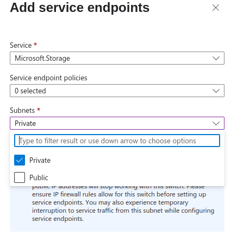Select the Private option label in list
231x248 pixels.
40,160
